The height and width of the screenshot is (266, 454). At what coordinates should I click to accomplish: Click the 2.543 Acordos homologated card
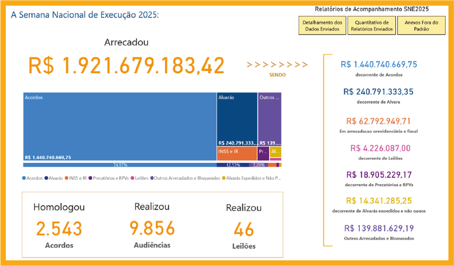(x=59, y=229)
